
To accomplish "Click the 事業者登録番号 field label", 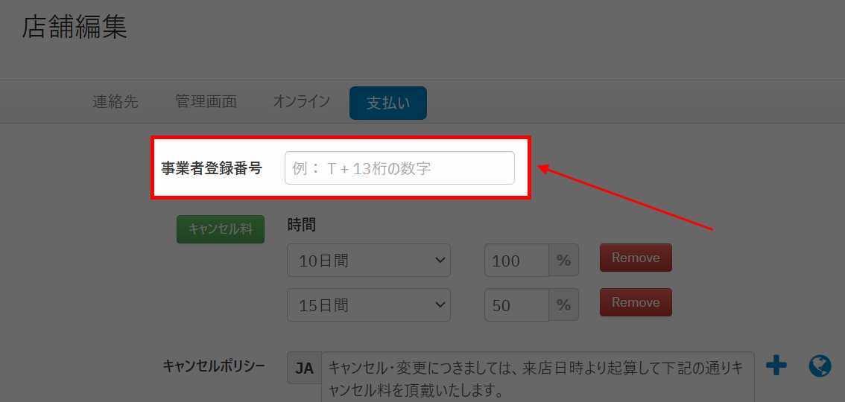I will pyautogui.click(x=212, y=168).
